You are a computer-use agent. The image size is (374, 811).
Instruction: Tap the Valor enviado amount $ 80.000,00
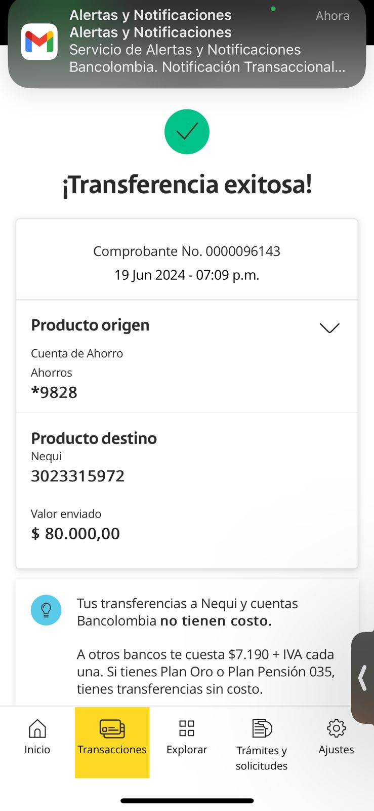tap(75, 534)
